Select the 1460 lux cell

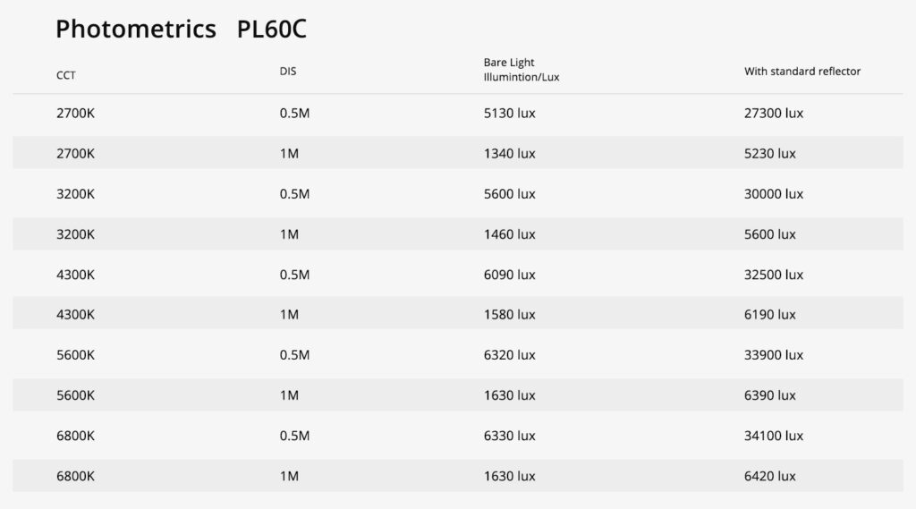click(509, 234)
